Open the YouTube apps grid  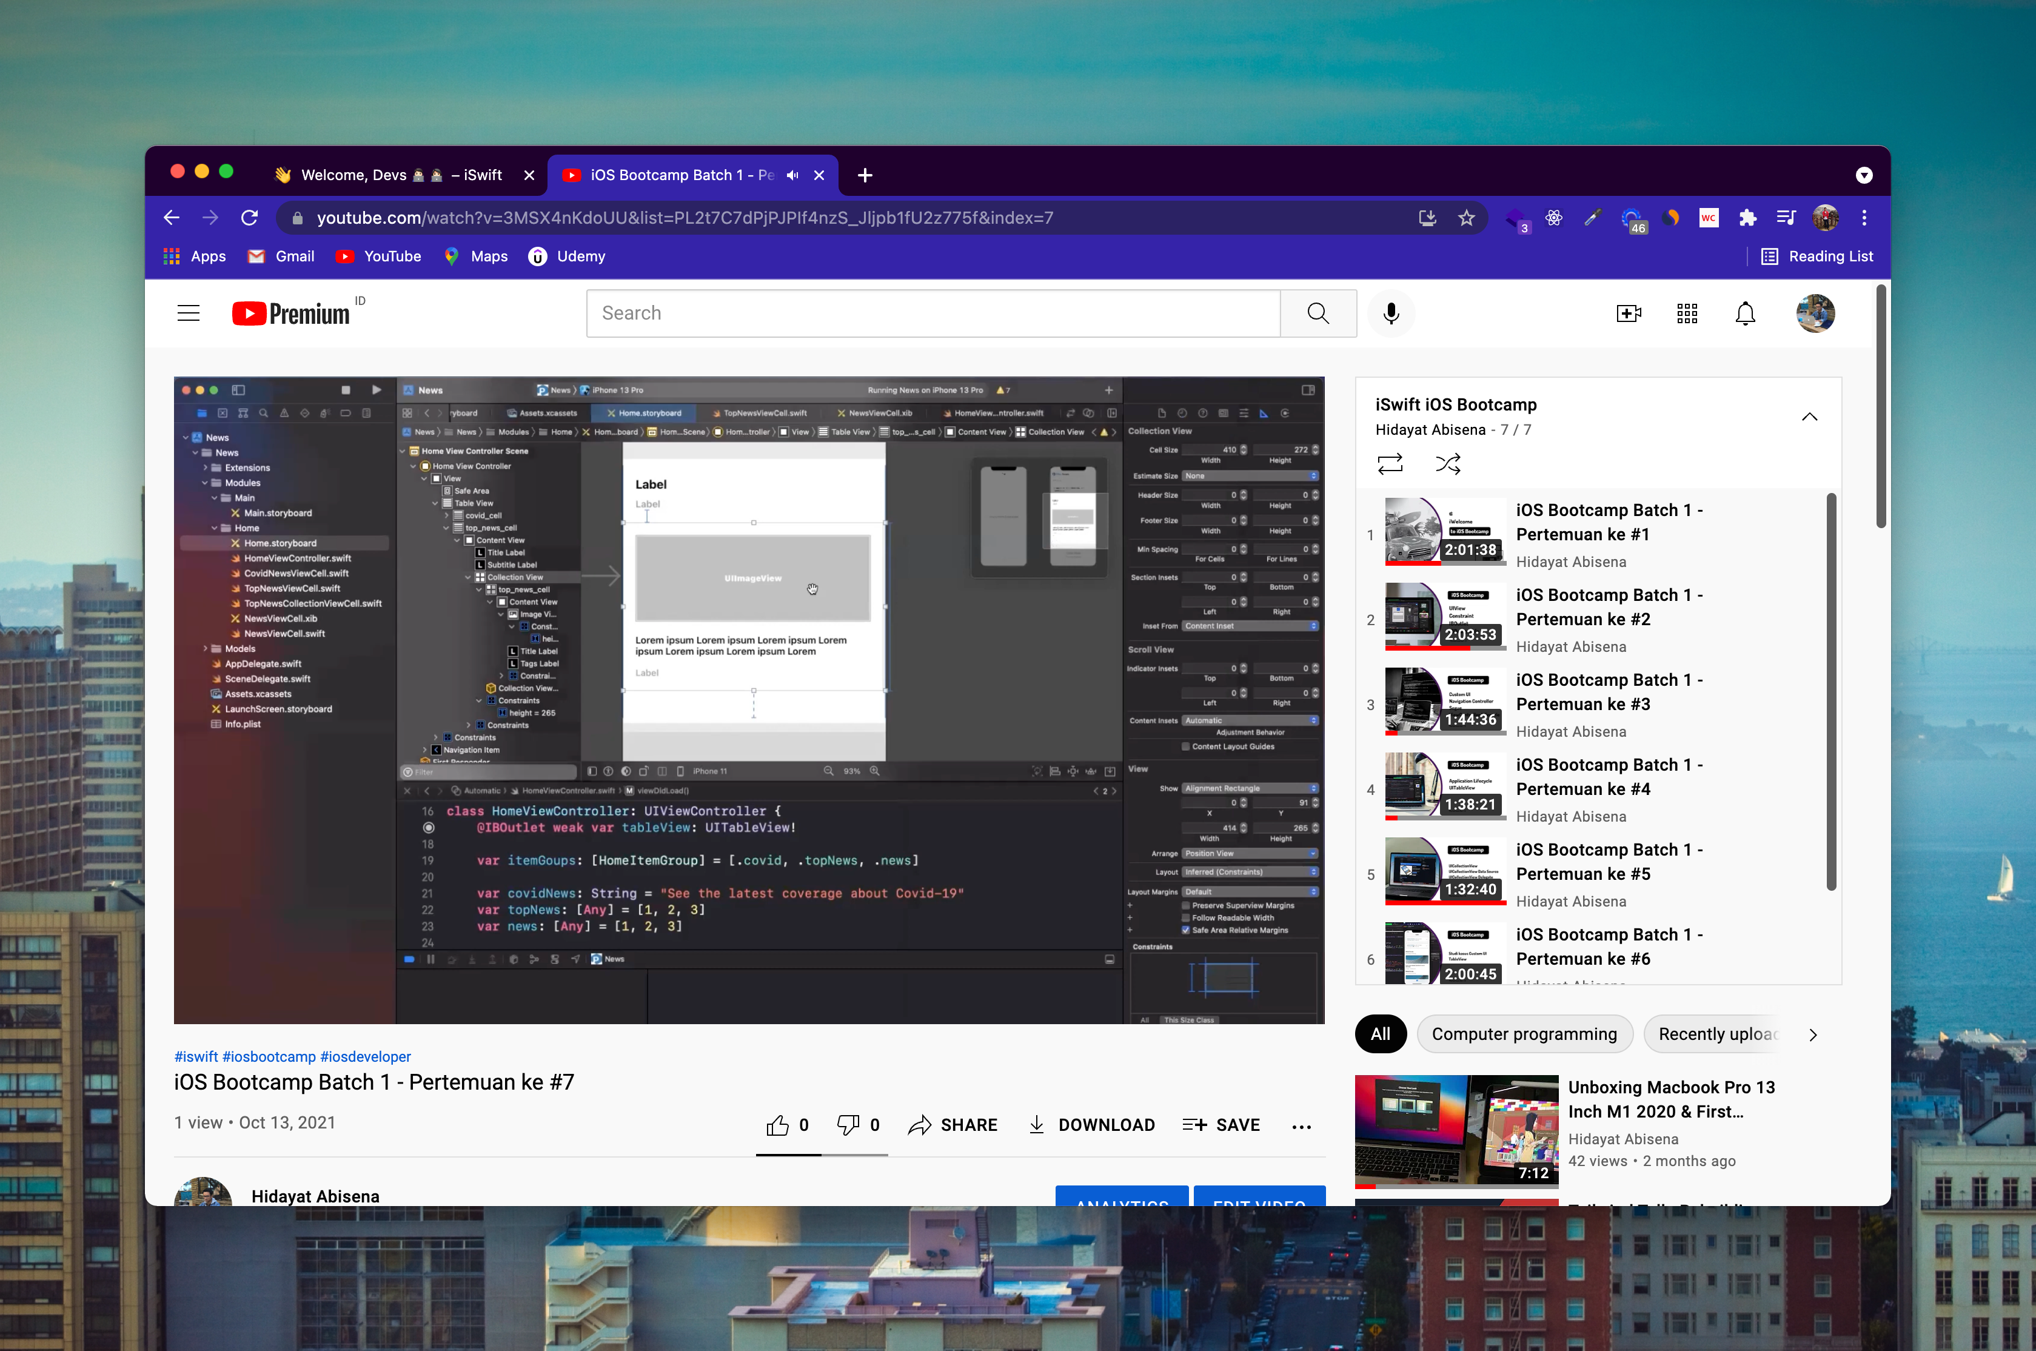(x=1686, y=313)
